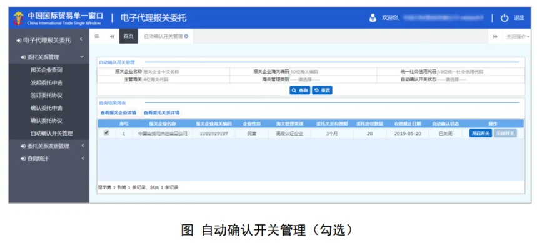Screen dimensions: 537x243
Task: Switch to the 首页 tab
Action: (x=128, y=37)
